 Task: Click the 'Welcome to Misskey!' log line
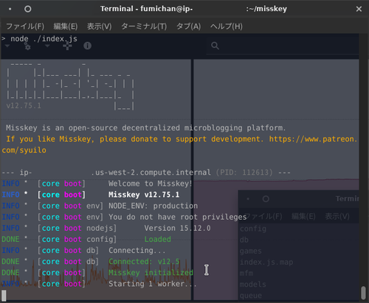(150, 184)
